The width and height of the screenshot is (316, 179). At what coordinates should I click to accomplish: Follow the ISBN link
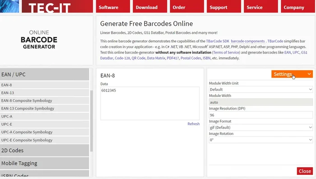point(206,58)
